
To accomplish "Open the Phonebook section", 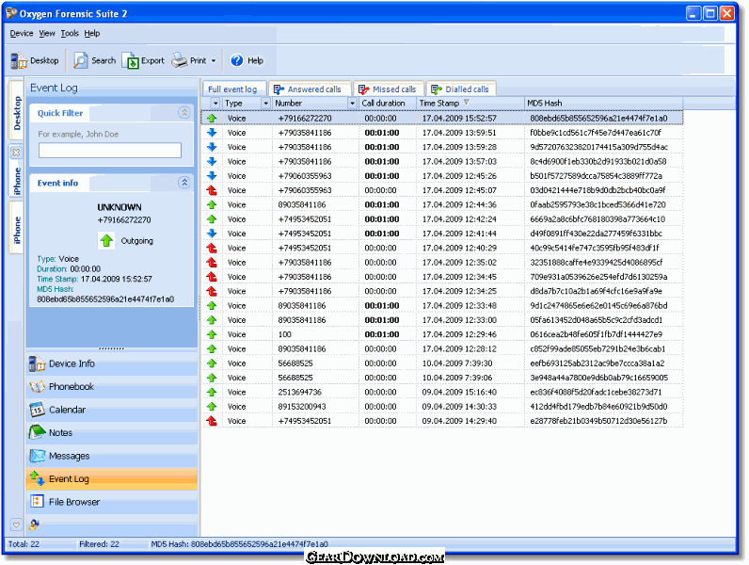I will click(x=111, y=387).
